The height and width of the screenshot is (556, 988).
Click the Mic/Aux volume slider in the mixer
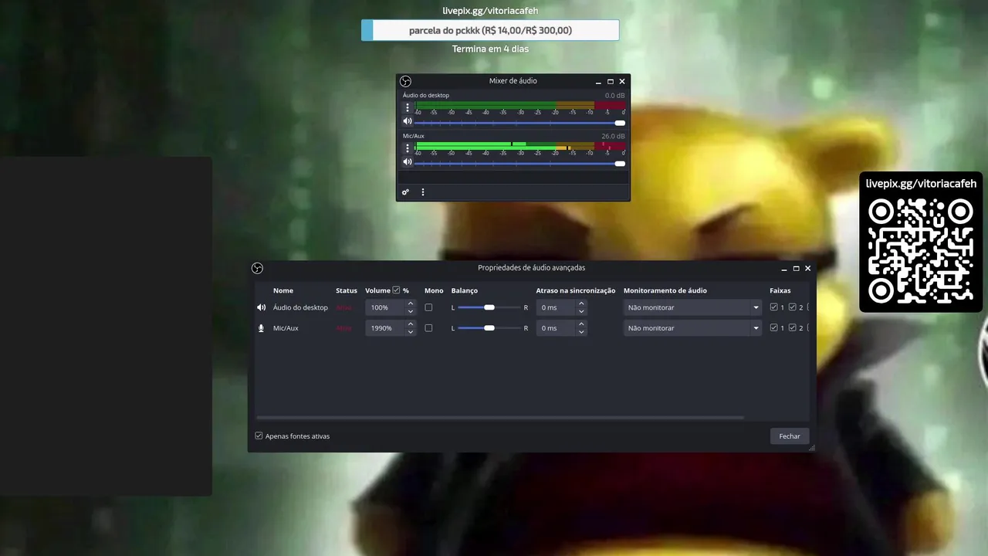[x=519, y=163]
